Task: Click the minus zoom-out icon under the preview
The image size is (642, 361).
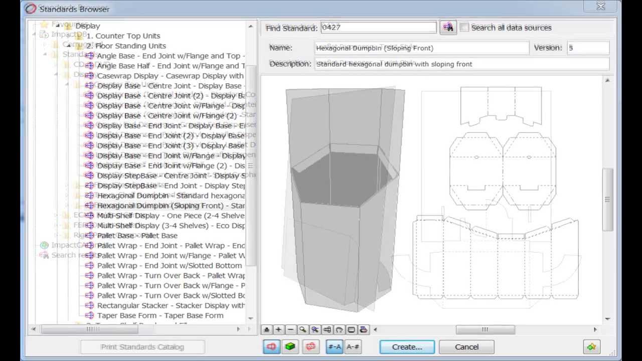Action: (290, 329)
